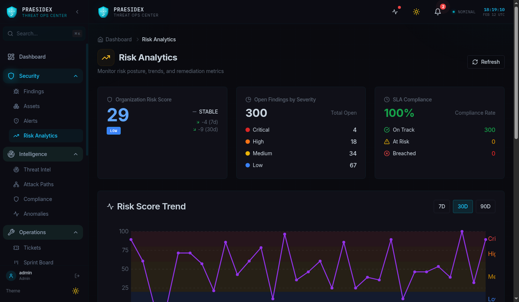
Task: Collapse the Security section
Action: point(75,76)
